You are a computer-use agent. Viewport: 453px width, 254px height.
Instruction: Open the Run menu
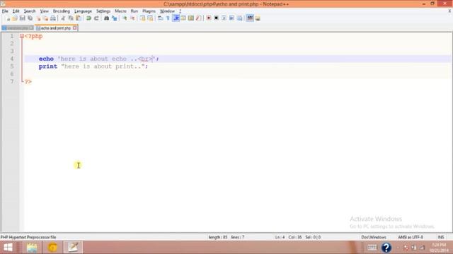coord(134,11)
